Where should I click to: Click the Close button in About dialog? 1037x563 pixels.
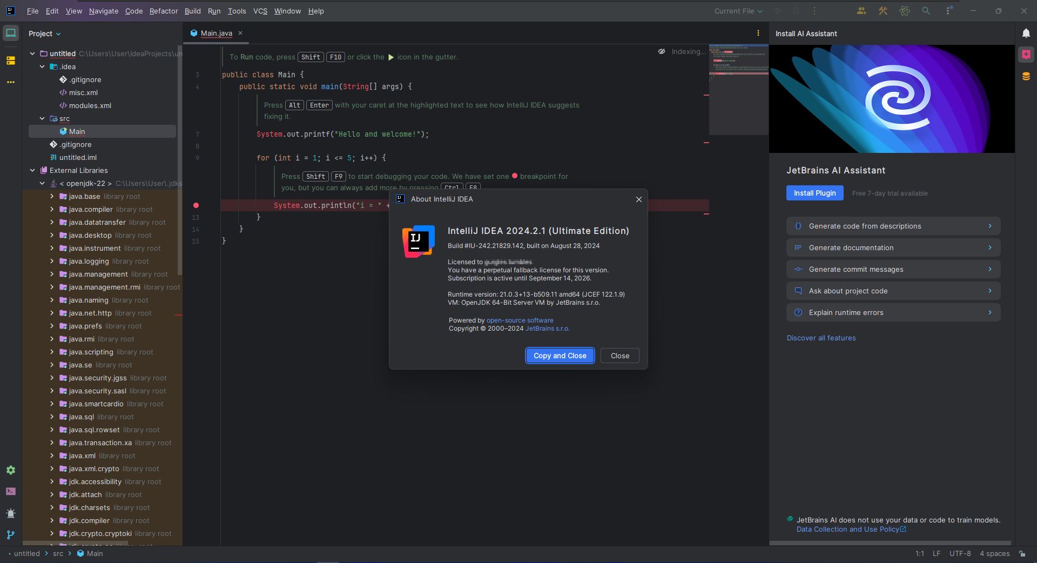620,356
